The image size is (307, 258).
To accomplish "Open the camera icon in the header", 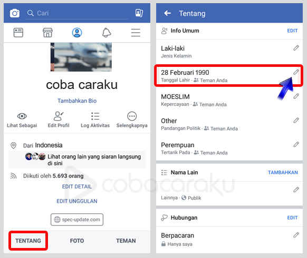I will (15, 13).
